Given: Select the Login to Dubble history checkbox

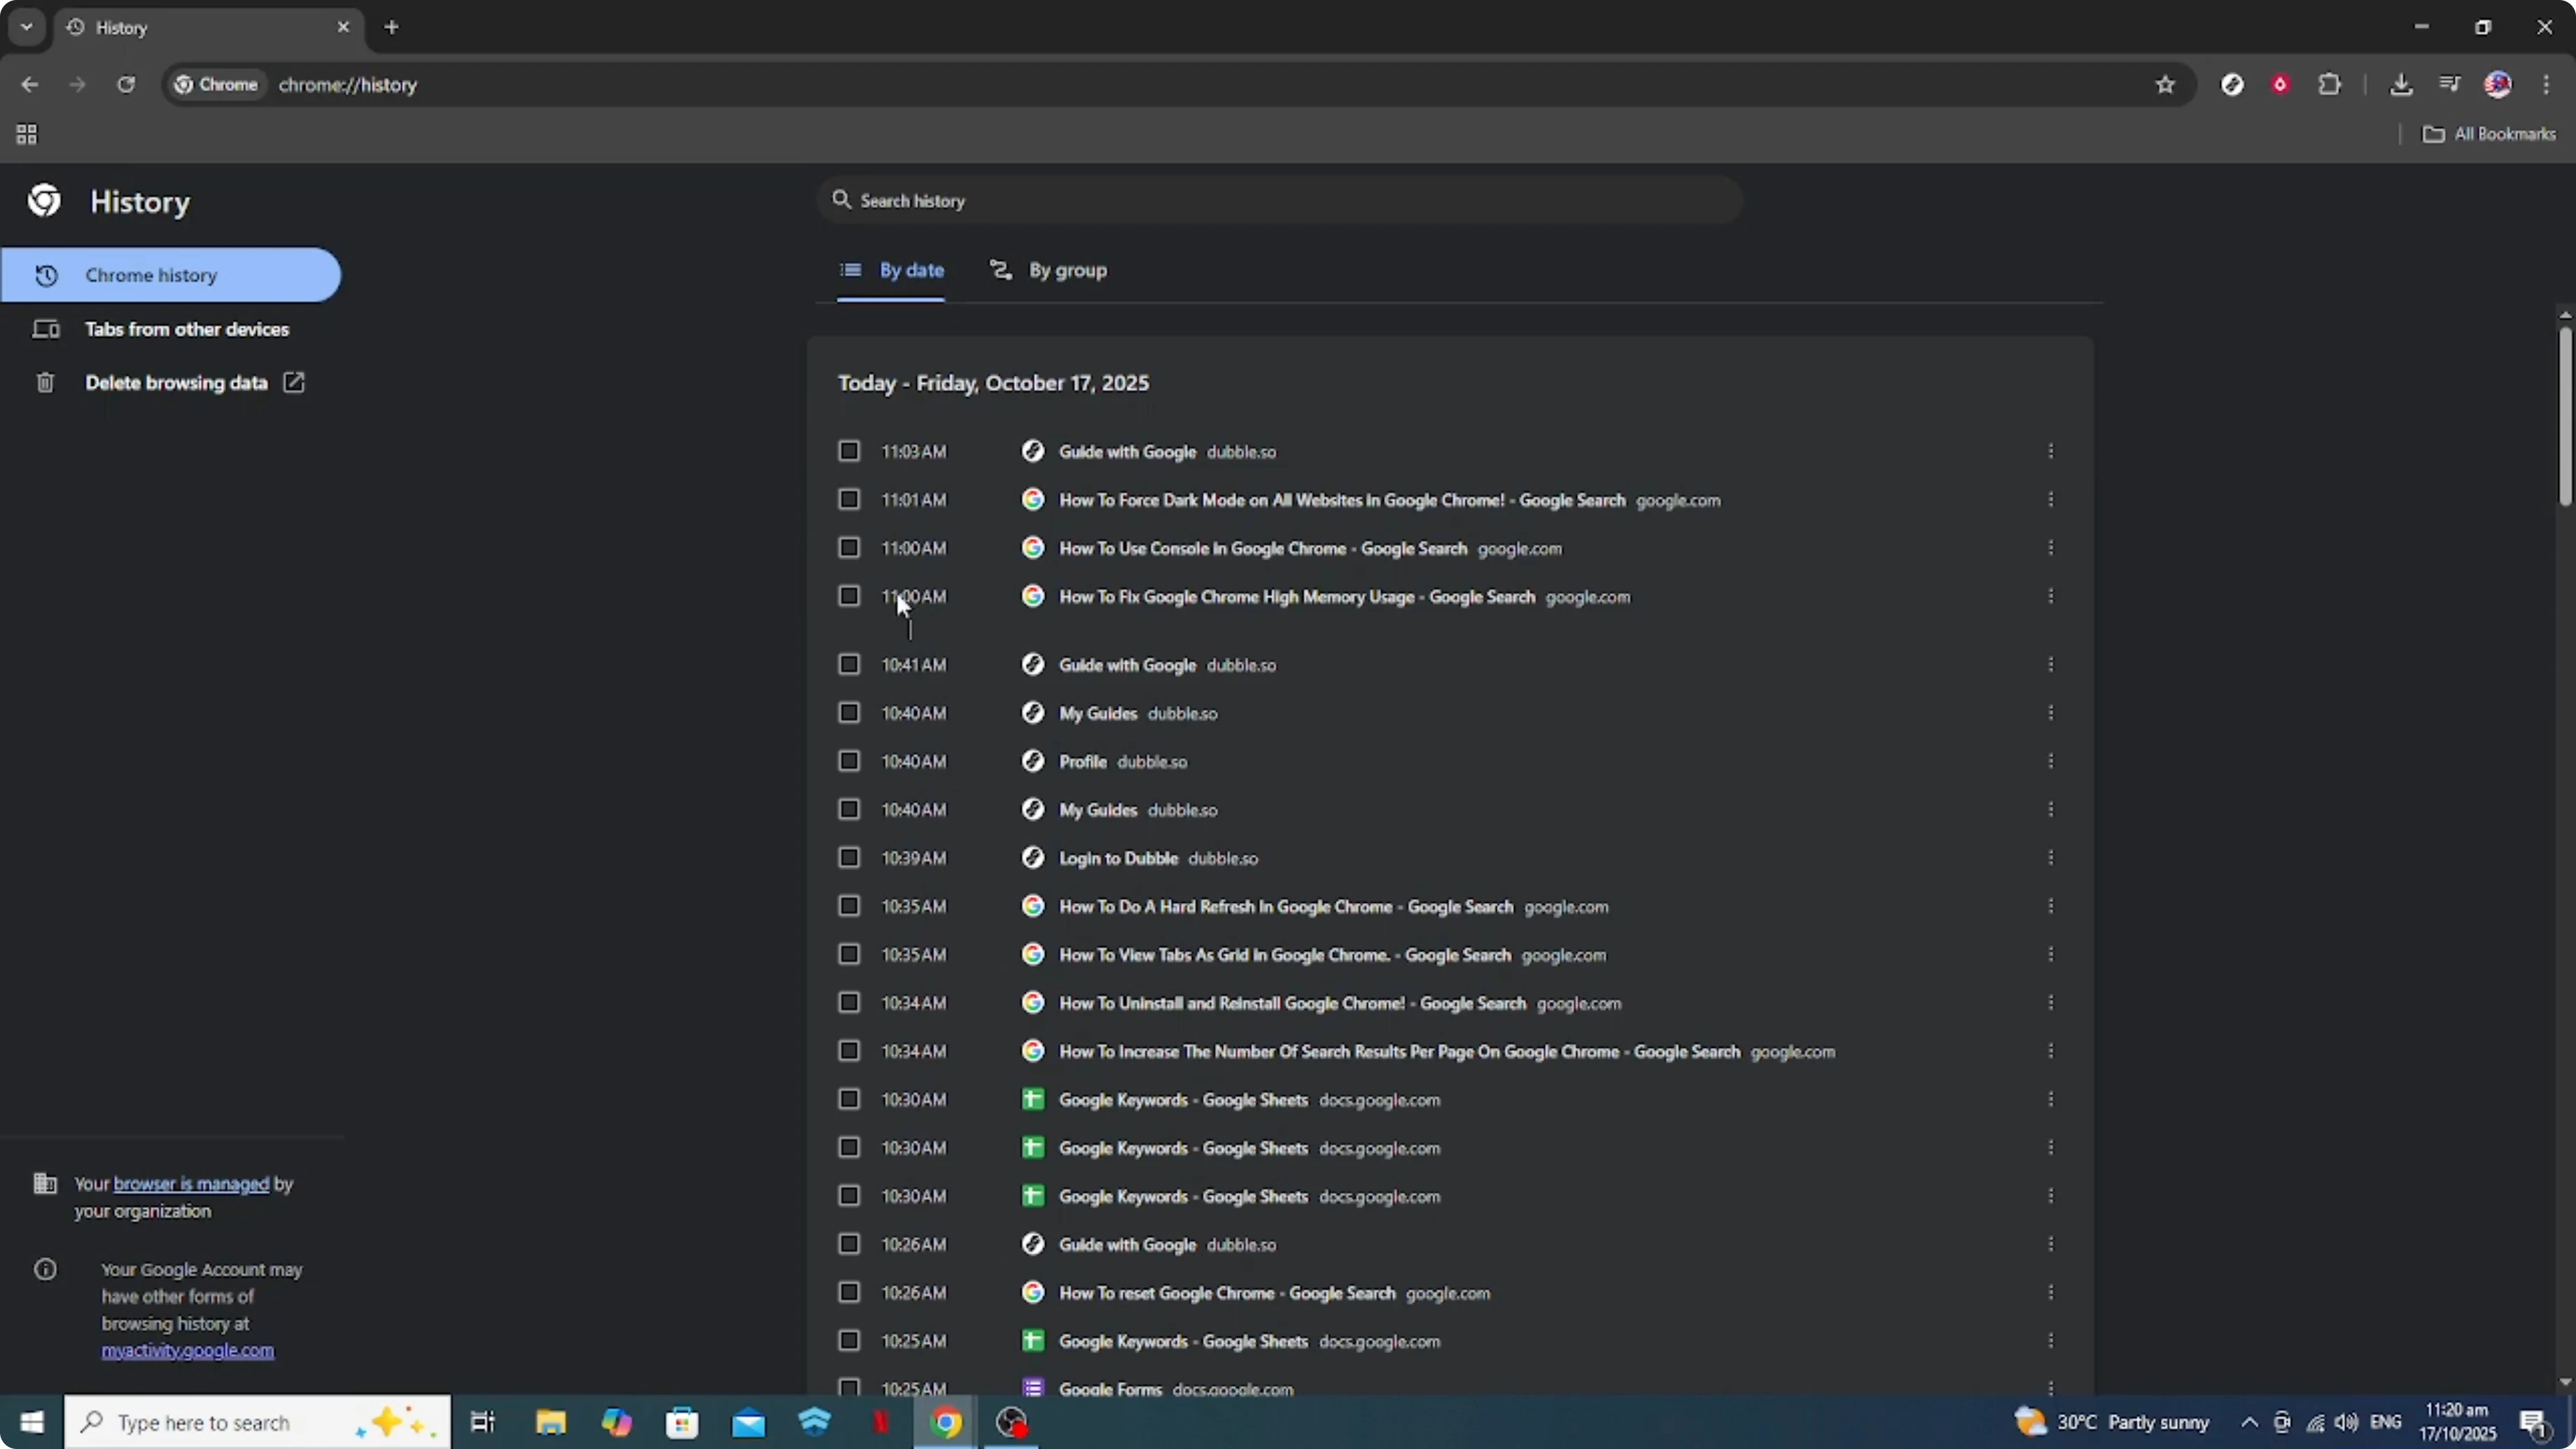Looking at the screenshot, I should tap(849, 857).
